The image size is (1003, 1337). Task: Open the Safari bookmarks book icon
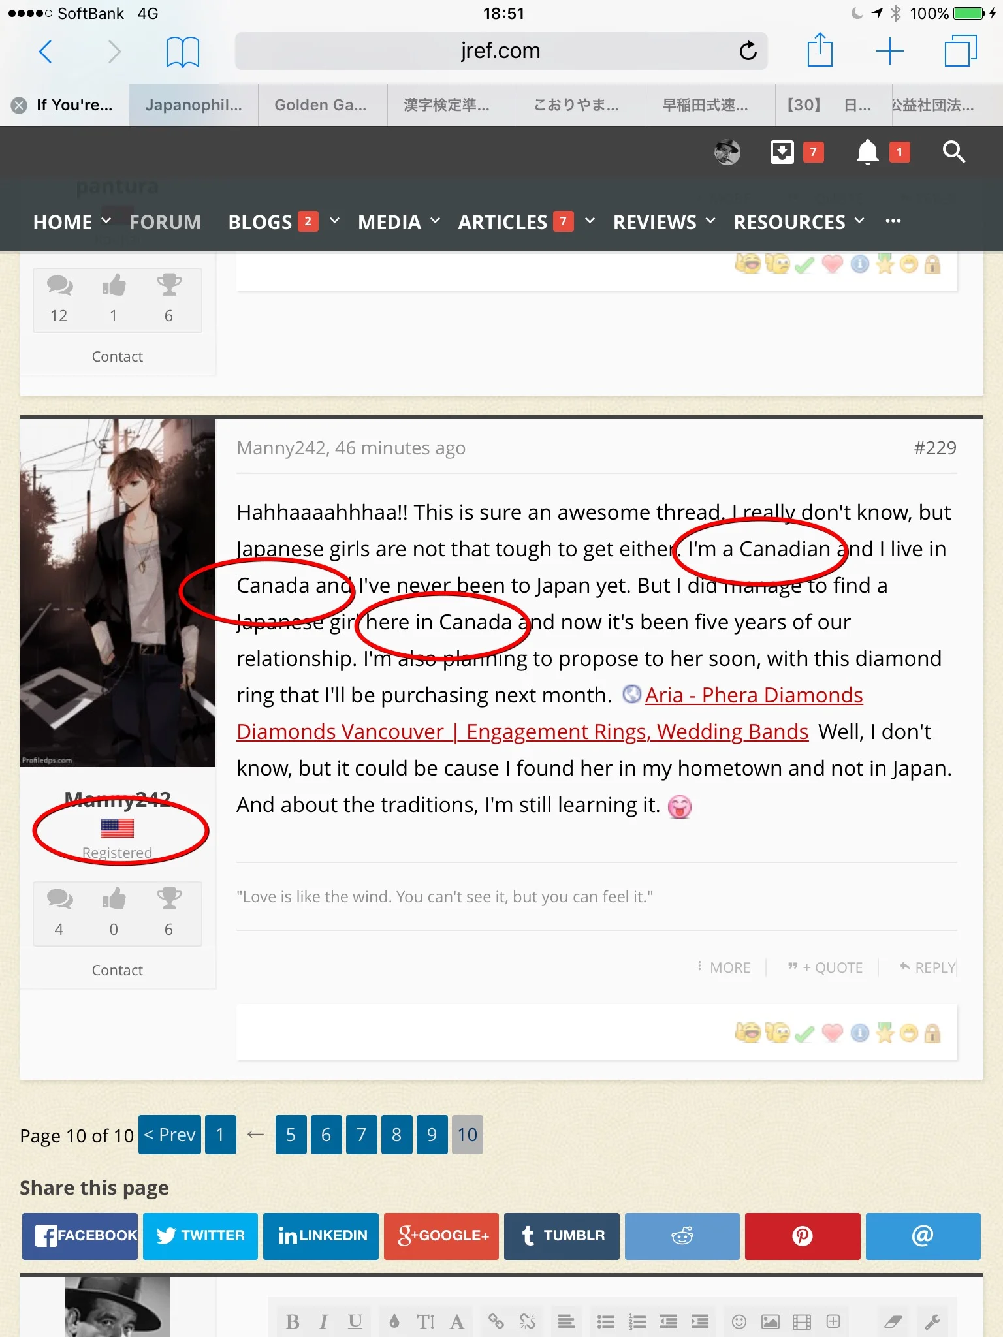point(182,52)
